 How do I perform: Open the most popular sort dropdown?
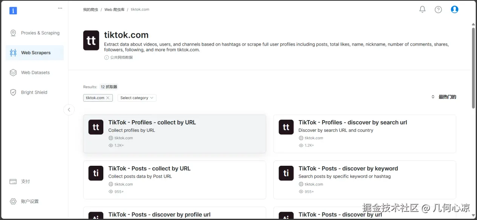coord(444,97)
